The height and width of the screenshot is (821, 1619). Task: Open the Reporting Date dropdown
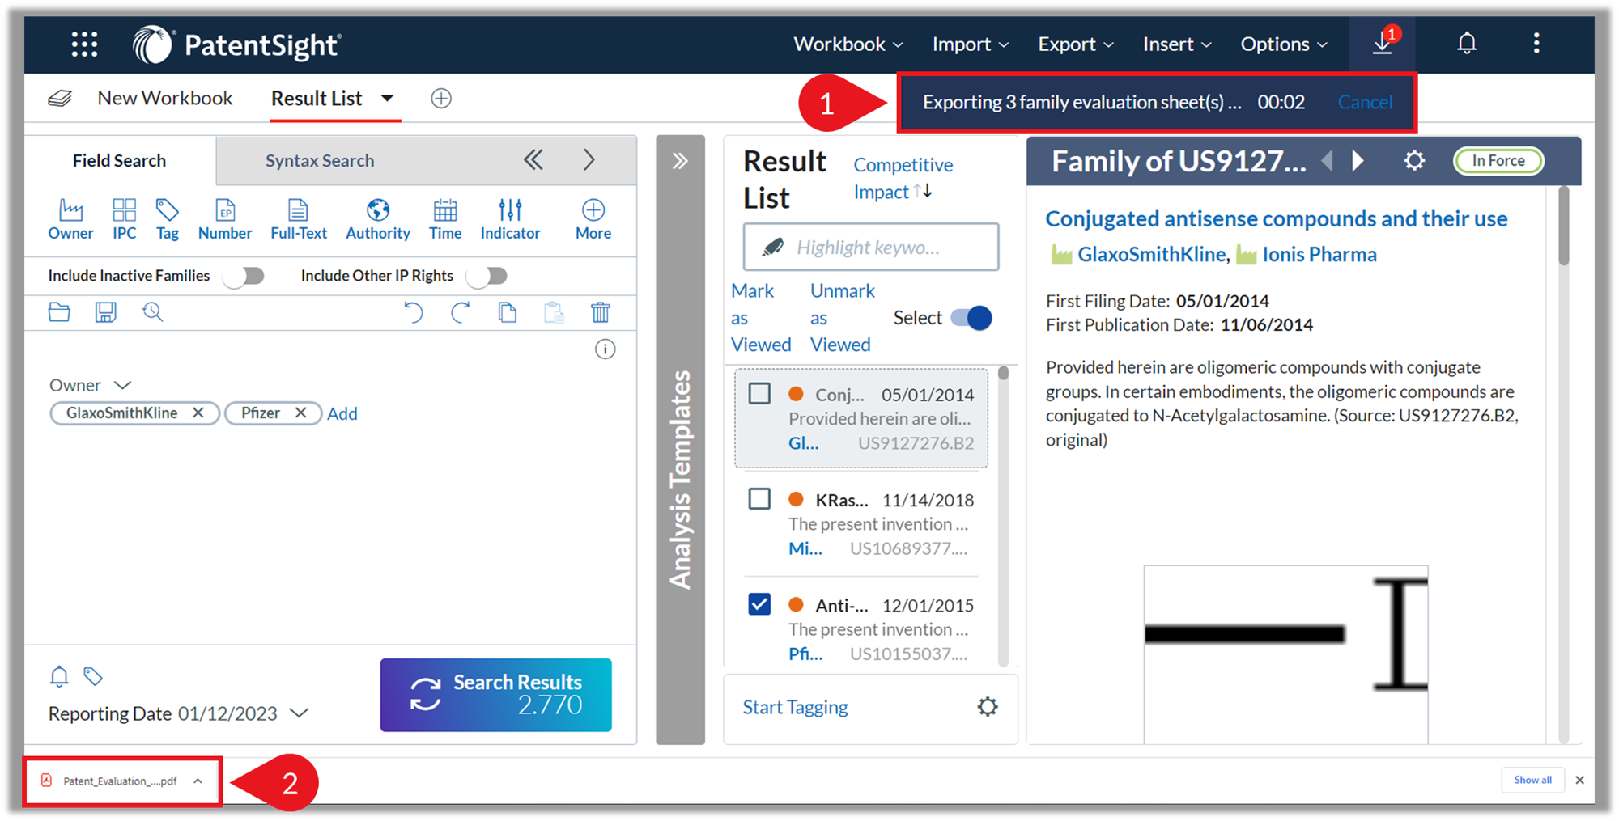click(300, 713)
